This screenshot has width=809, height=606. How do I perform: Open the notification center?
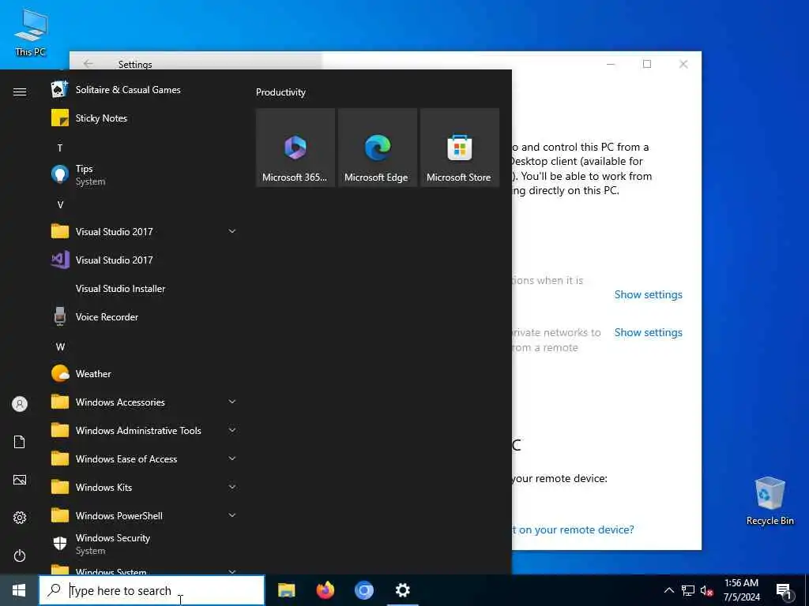(785, 590)
